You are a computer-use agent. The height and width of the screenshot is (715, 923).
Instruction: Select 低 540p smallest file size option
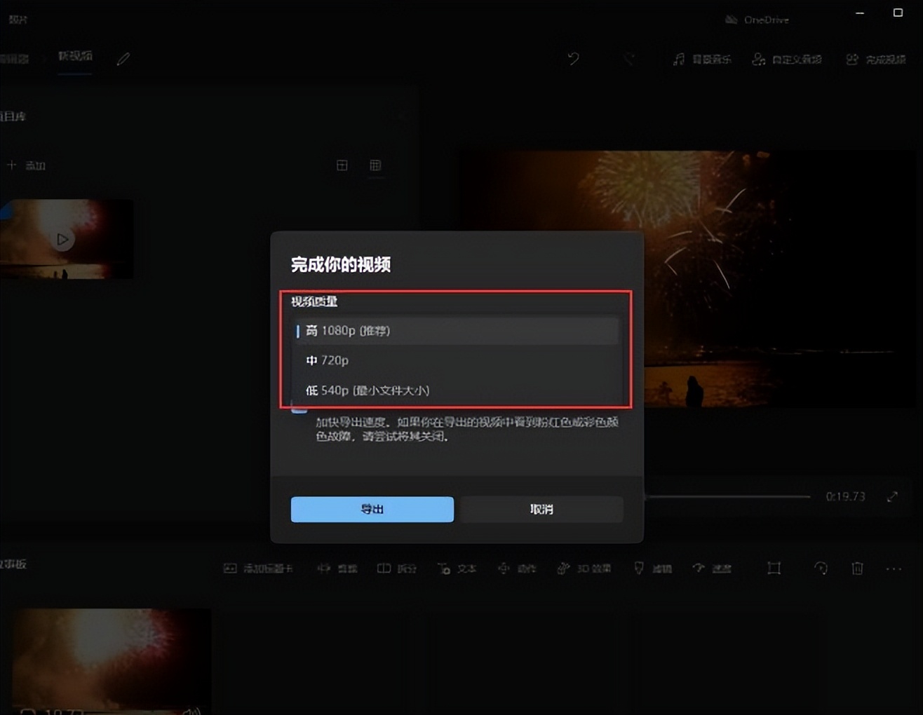pyautogui.click(x=456, y=390)
